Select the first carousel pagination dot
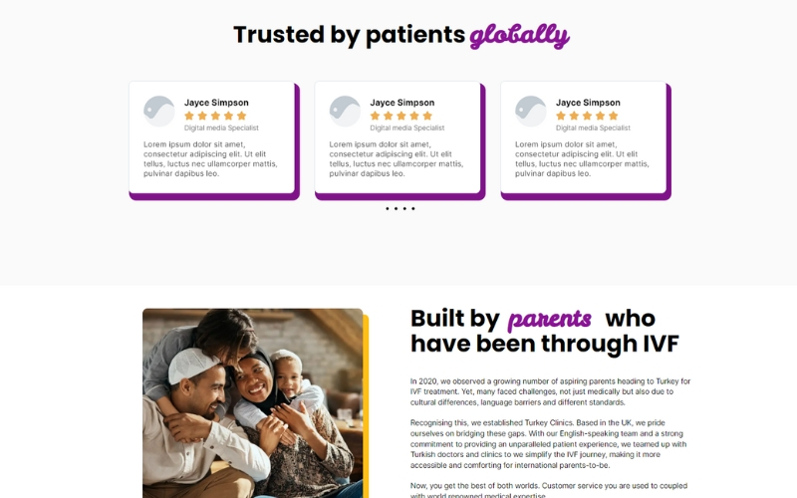 388,209
